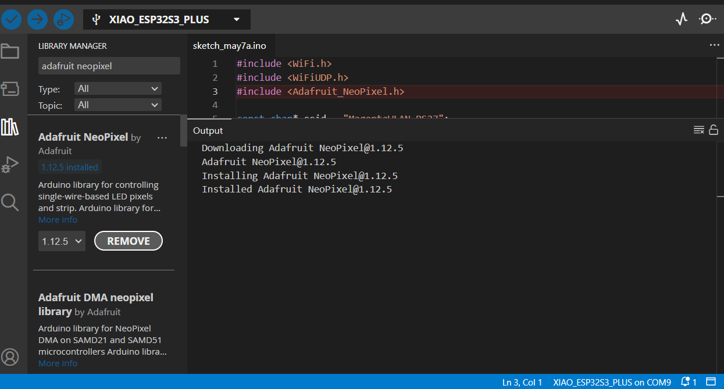Open the Sketchbook folder icon in sidebar
The width and height of the screenshot is (724, 389).
[x=10, y=51]
